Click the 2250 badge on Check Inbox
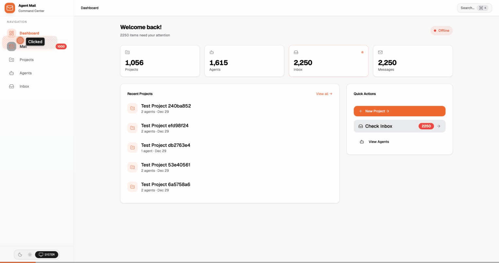Image resolution: width=499 pixels, height=263 pixels. [426, 126]
